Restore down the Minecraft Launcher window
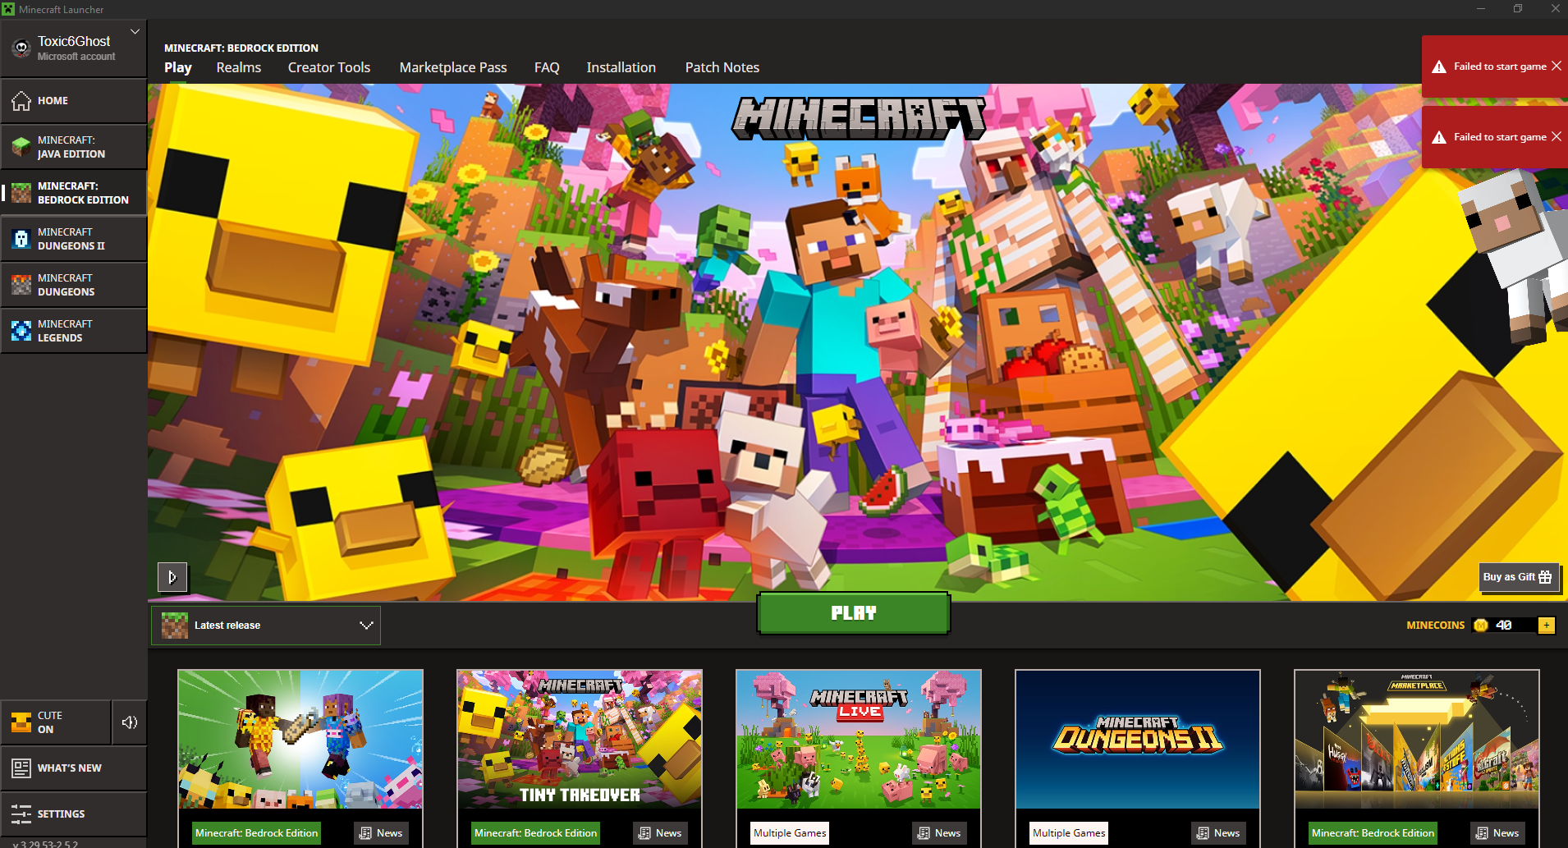 click(x=1518, y=9)
